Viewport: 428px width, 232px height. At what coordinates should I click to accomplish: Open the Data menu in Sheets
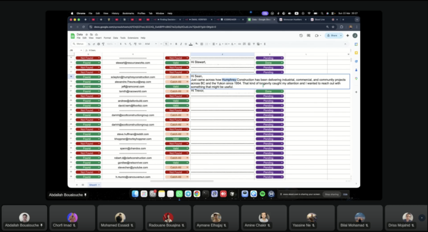pos(115,38)
